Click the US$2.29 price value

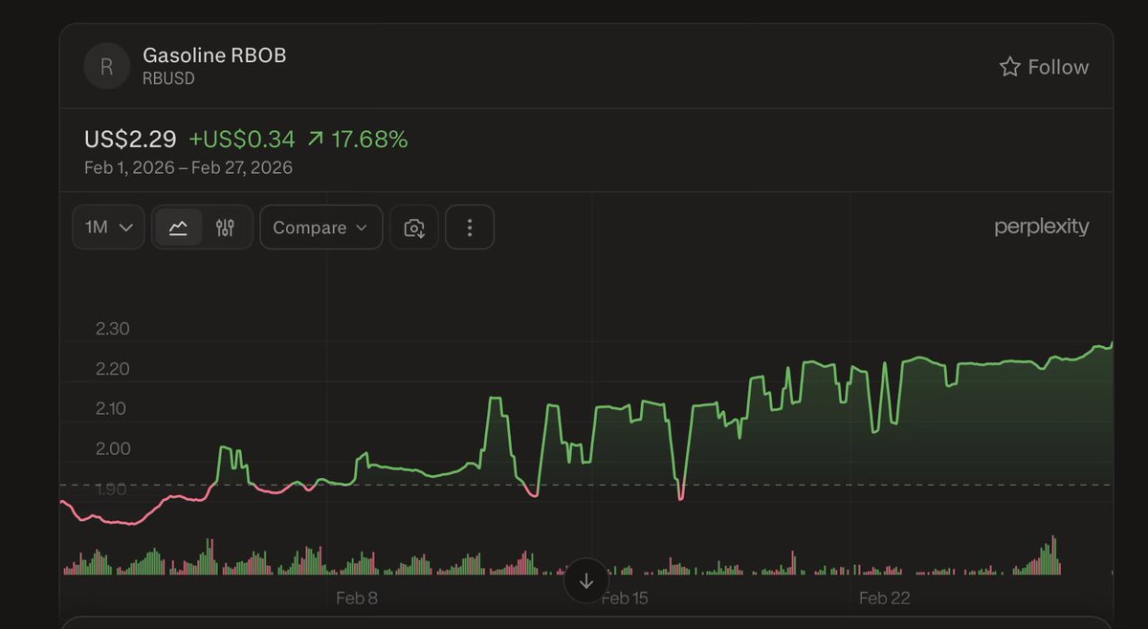[x=130, y=140]
